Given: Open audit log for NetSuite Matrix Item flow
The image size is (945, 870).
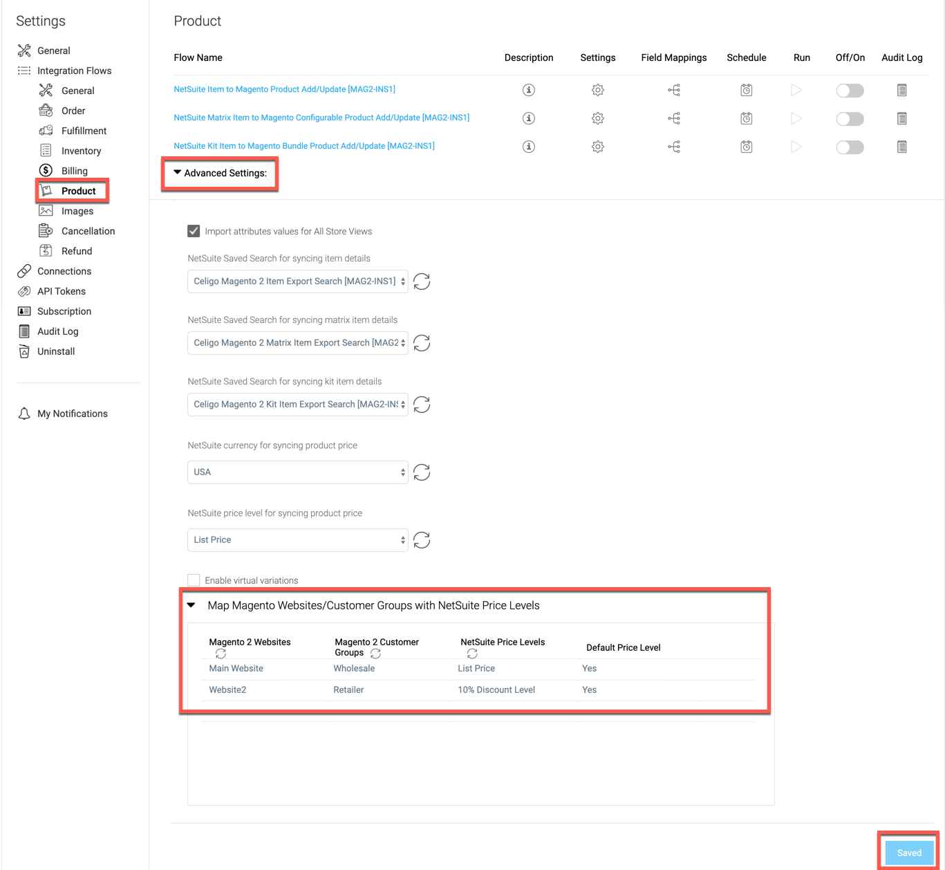Looking at the screenshot, I should pyautogui.click(x=902, y=118).
